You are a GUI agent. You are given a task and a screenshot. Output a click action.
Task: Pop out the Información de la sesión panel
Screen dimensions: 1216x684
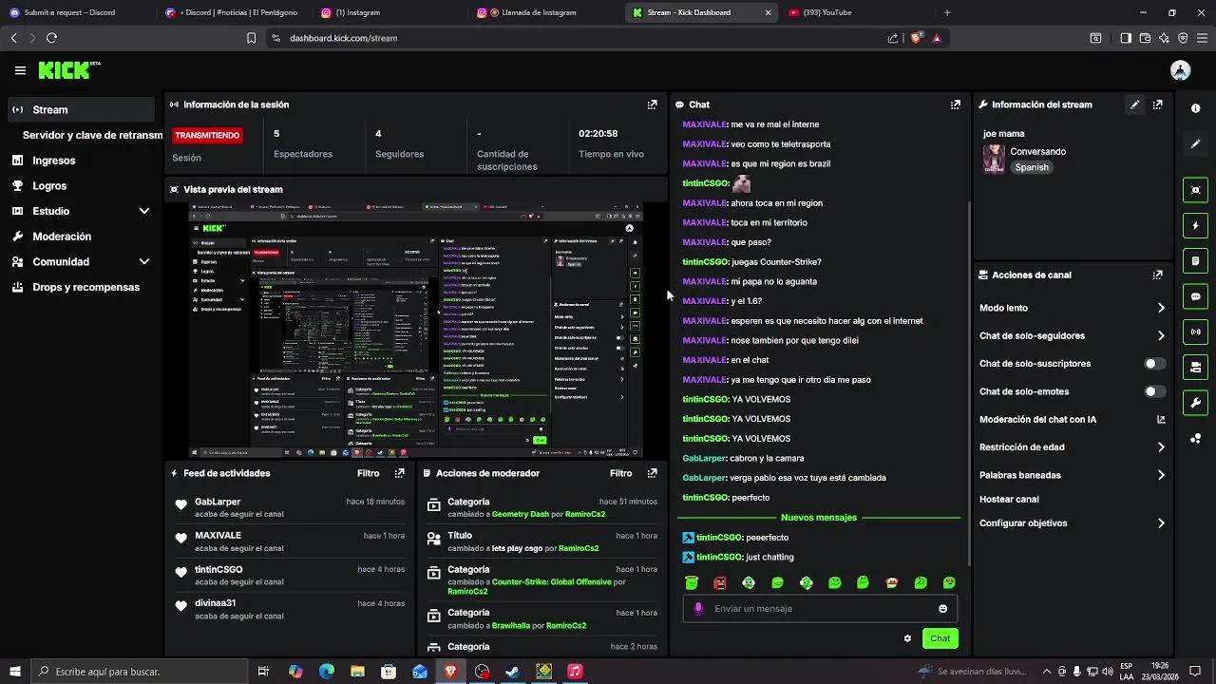coord(652,104)
